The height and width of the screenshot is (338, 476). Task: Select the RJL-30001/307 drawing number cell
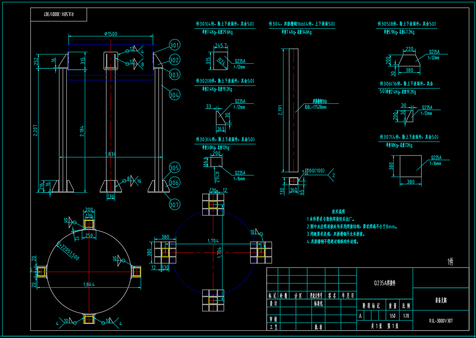click(x=441, y=321)
